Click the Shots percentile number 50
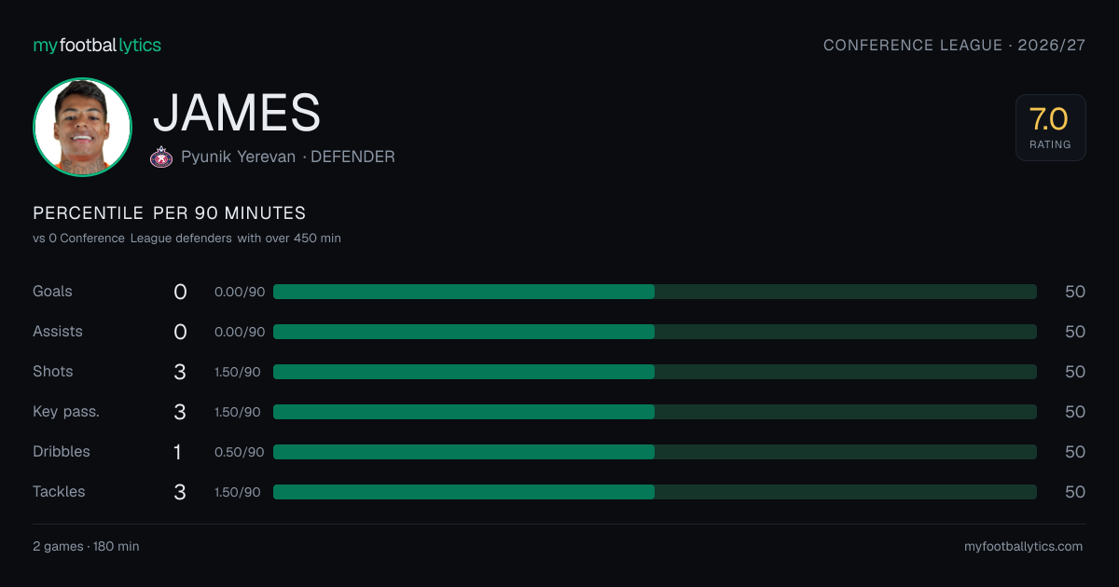Image resolution: width=1119 pixels, height=587 pixels. (x=1075, y=372)
